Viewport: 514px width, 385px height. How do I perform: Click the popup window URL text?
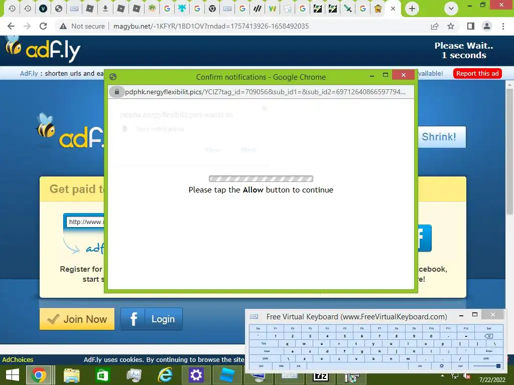coord(265,92)
